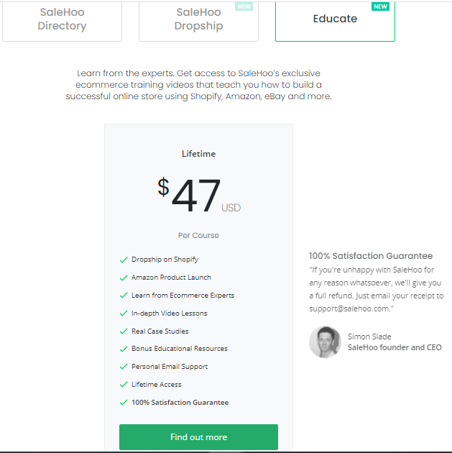Click the NEW badge on SaleHoo Dropship
The height and width of the screenshot is (453, 452).
(x=244, y=6)
